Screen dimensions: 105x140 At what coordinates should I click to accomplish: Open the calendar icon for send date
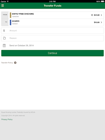click(4, 45)
